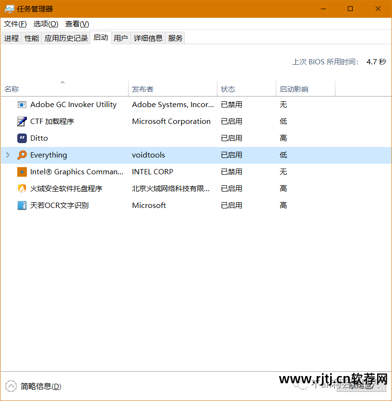Select the 天若OCR文字识别 startup entry row

(144, 205)
